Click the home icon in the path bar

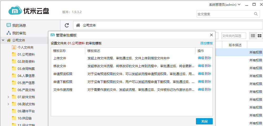click(78, 25)
